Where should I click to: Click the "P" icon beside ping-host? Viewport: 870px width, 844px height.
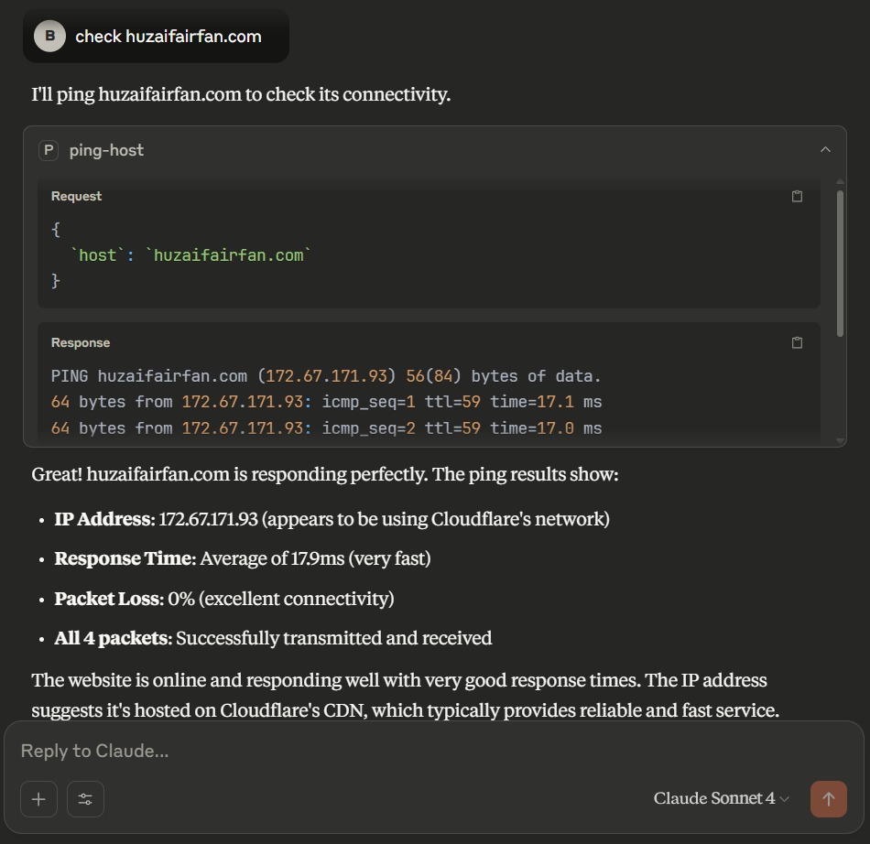49,150
